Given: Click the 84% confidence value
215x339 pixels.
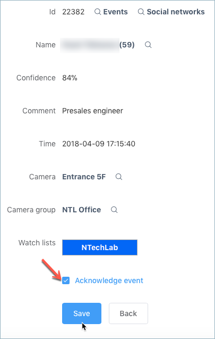Looking at the screenshot, I should 70,78.
